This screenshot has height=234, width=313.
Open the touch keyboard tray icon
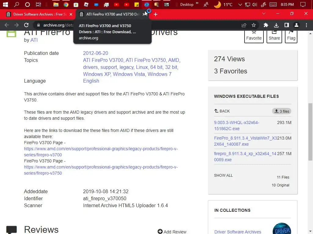(x=273, y=4)
